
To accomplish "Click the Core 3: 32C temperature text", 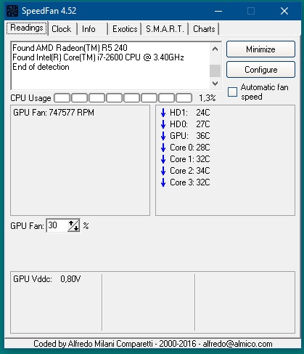I will click(x=190, y=182).
